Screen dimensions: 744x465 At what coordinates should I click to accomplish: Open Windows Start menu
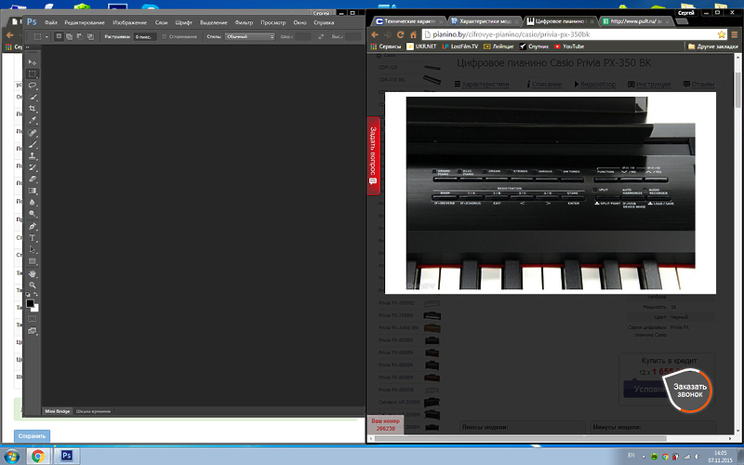[x=12, y=457]
